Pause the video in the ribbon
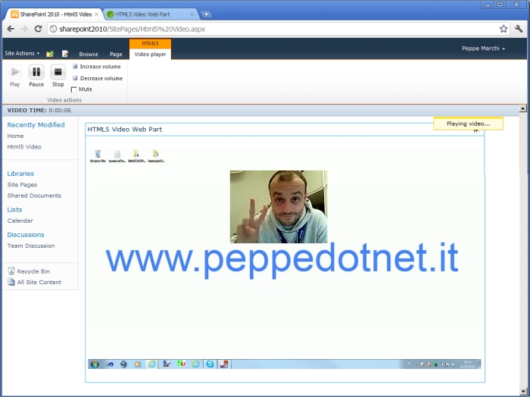Screen dimensions: 530x397 [x=36, y=76]
